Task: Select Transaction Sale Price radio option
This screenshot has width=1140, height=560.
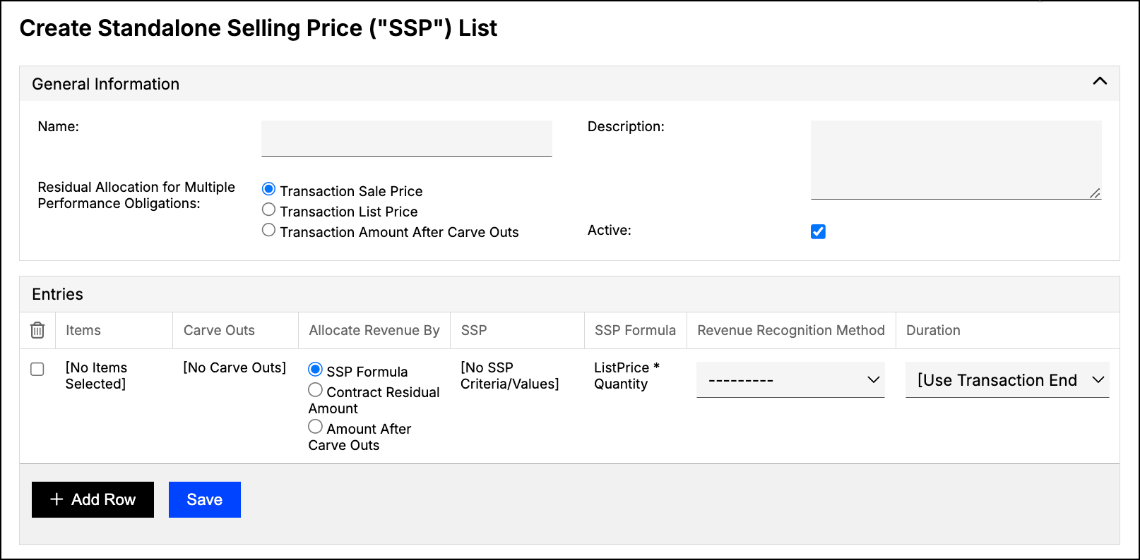Action: tap(268, 189)
